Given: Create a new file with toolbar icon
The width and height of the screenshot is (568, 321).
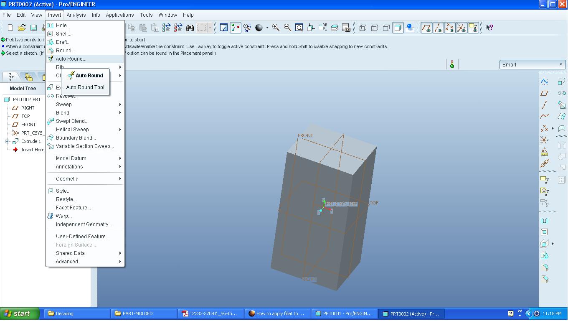Looking at the screenshot, I should click(x=10, y=28).
